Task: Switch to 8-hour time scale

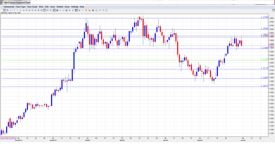Action: pos(41,11)
